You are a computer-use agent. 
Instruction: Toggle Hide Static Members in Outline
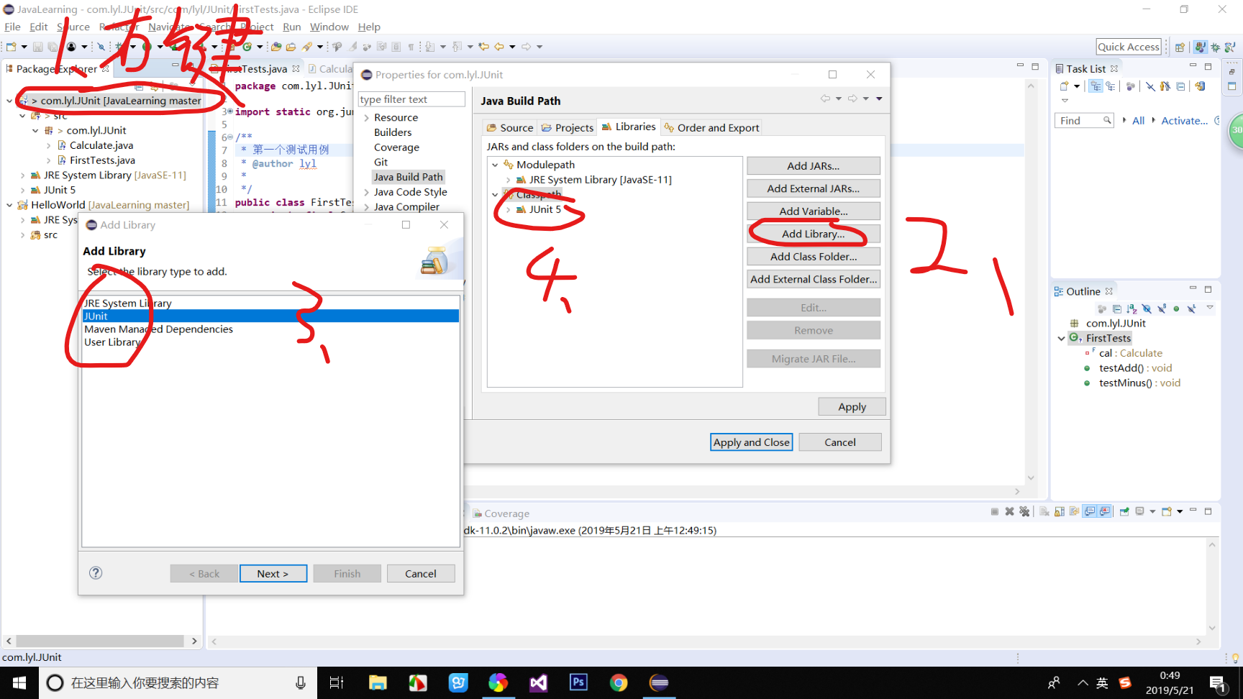tap(1161, 309)
